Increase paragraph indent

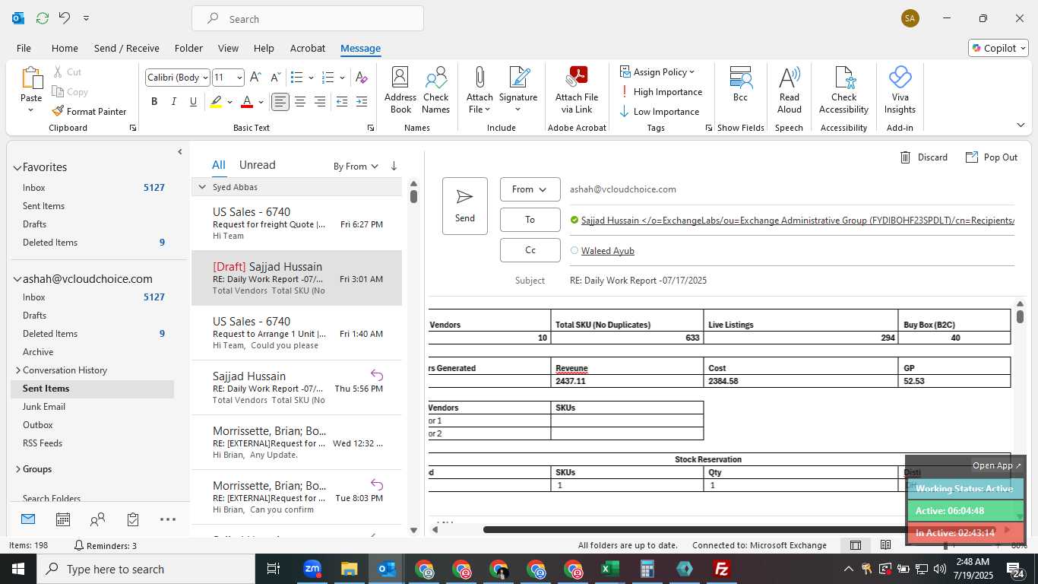click(362, 101)
